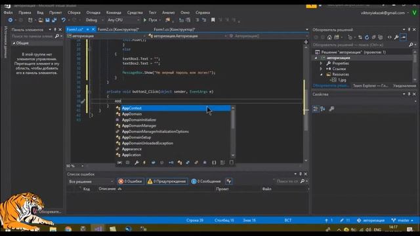The height and width of the screenshot is (236, 420).
Task: Collapse the Общие toolbox group
Action: pos(14,43)
